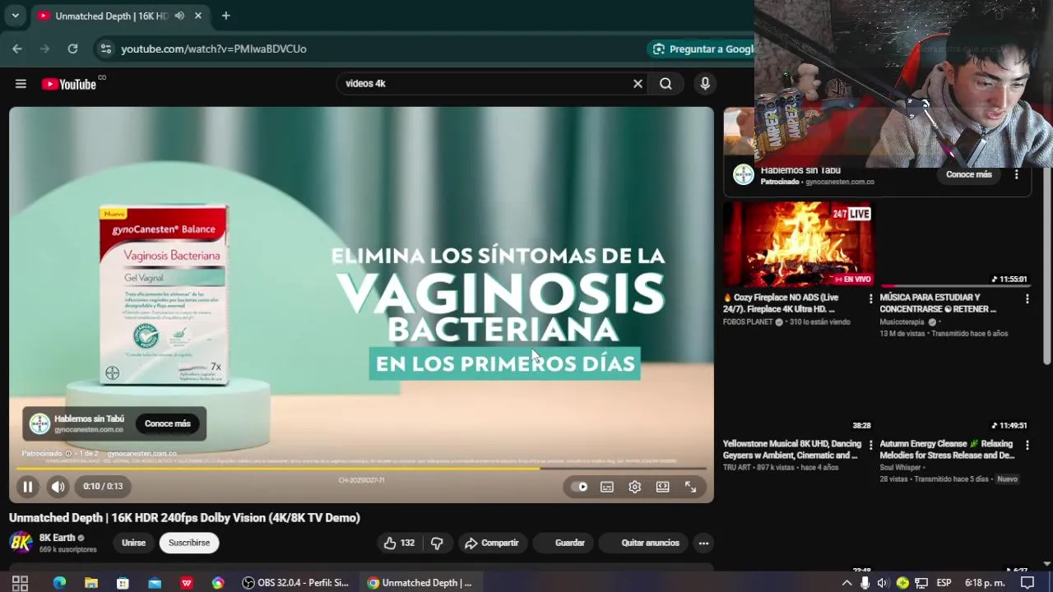
Task: Click Conoce más in the sidebar ad
Action: pyautogui.click(x=969, y=174)
